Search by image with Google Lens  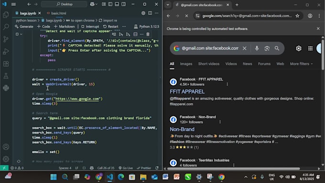coord(267,48)
